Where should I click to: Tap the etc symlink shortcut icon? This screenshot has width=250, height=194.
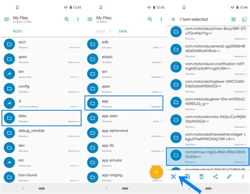click(9, 162)
